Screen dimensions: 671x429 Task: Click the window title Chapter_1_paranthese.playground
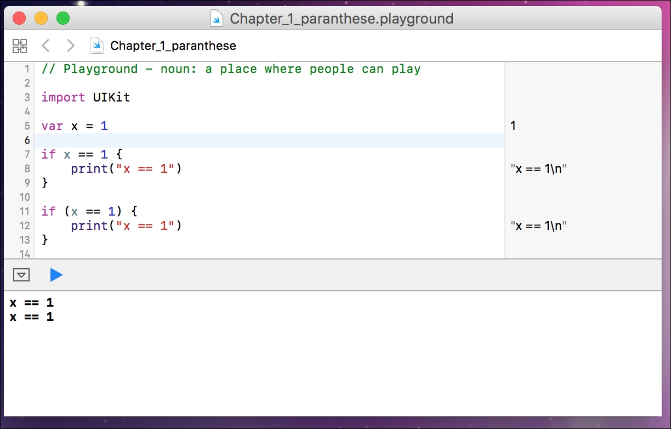point(341,19)
